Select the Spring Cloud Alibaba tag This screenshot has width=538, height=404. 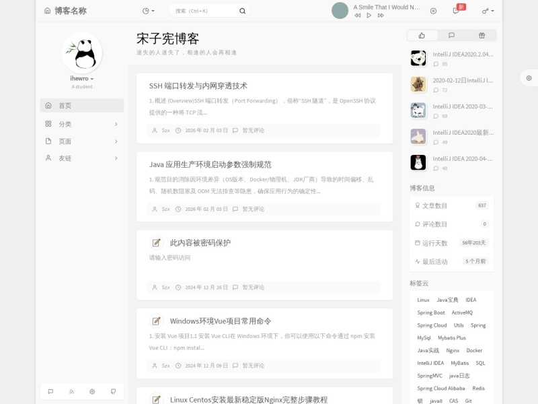click(441, 389)
